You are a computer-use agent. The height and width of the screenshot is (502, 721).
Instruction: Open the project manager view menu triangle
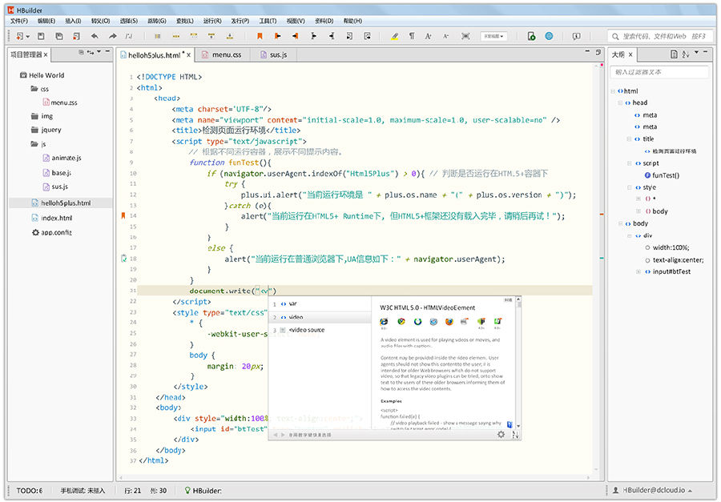pyautogui.click(x=99, y=51)
